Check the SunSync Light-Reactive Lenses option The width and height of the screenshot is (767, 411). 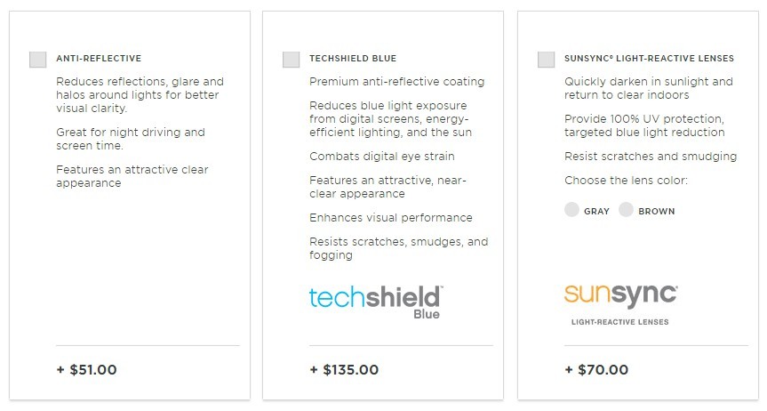(546, 60)
